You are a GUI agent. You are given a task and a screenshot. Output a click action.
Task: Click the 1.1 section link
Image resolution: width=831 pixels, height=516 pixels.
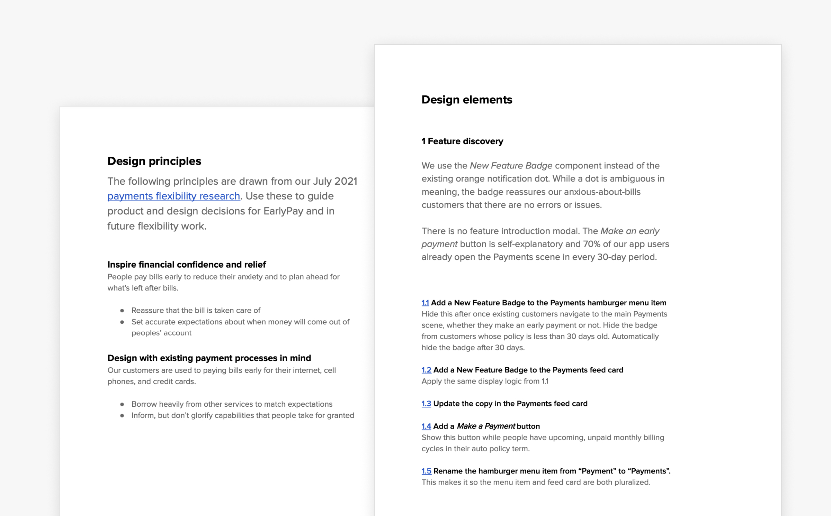pos(425,303)
